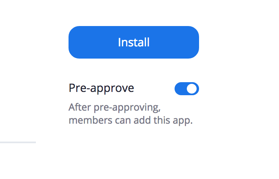This screenshot has height=179, width=279.
Task: Toggle the Pre-approve switch
Action: point(187,89)
